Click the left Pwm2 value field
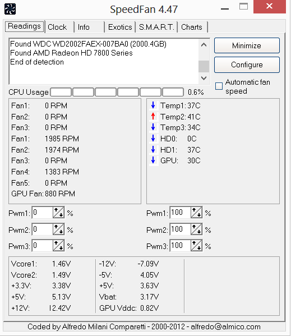291x336 pixels. click(43, 229)
